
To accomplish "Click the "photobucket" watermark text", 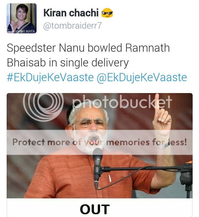I will (x=122, y=103).
